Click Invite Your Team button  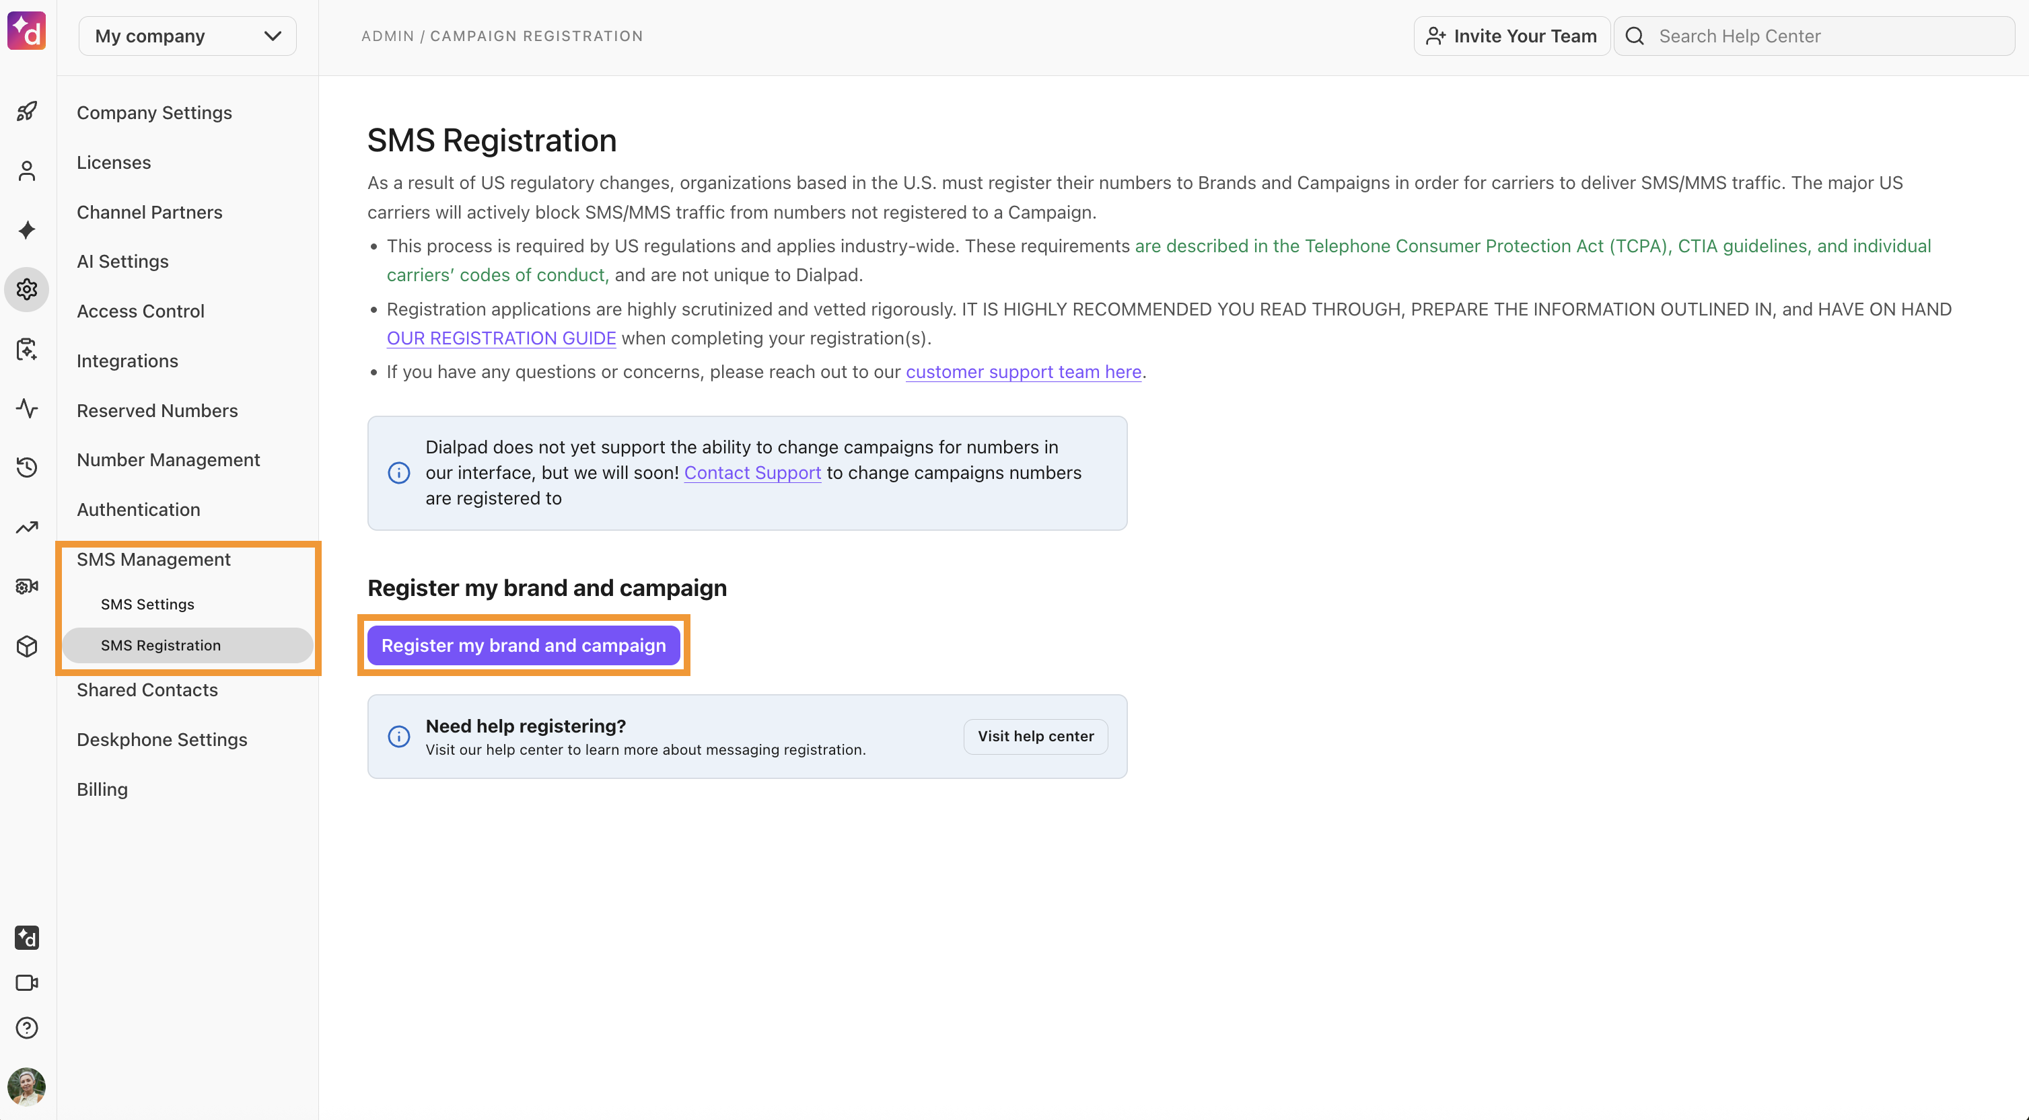[x=1511, y=36]
